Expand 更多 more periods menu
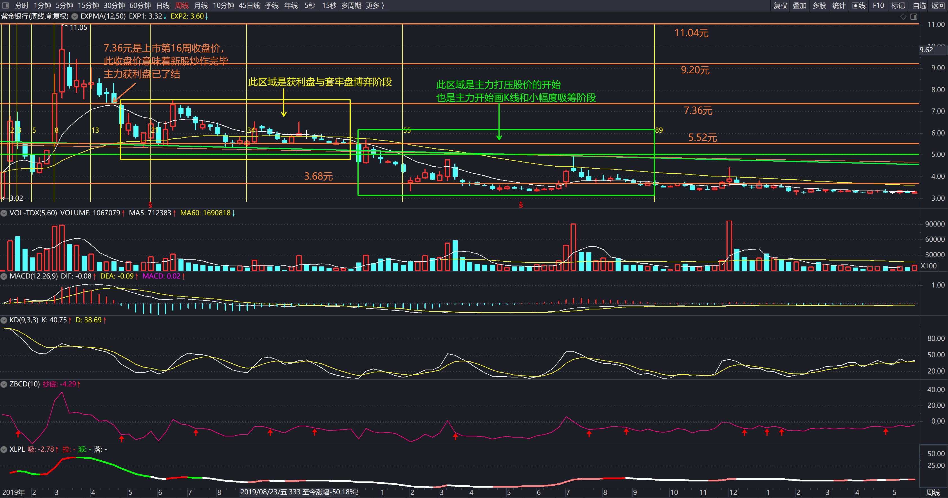 pos(375,6)
